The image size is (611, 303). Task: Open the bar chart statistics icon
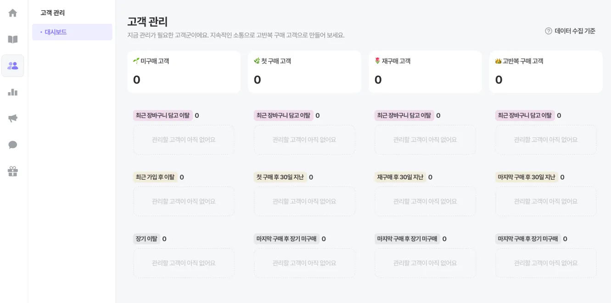pyautogui.click(x=13, y=92)
